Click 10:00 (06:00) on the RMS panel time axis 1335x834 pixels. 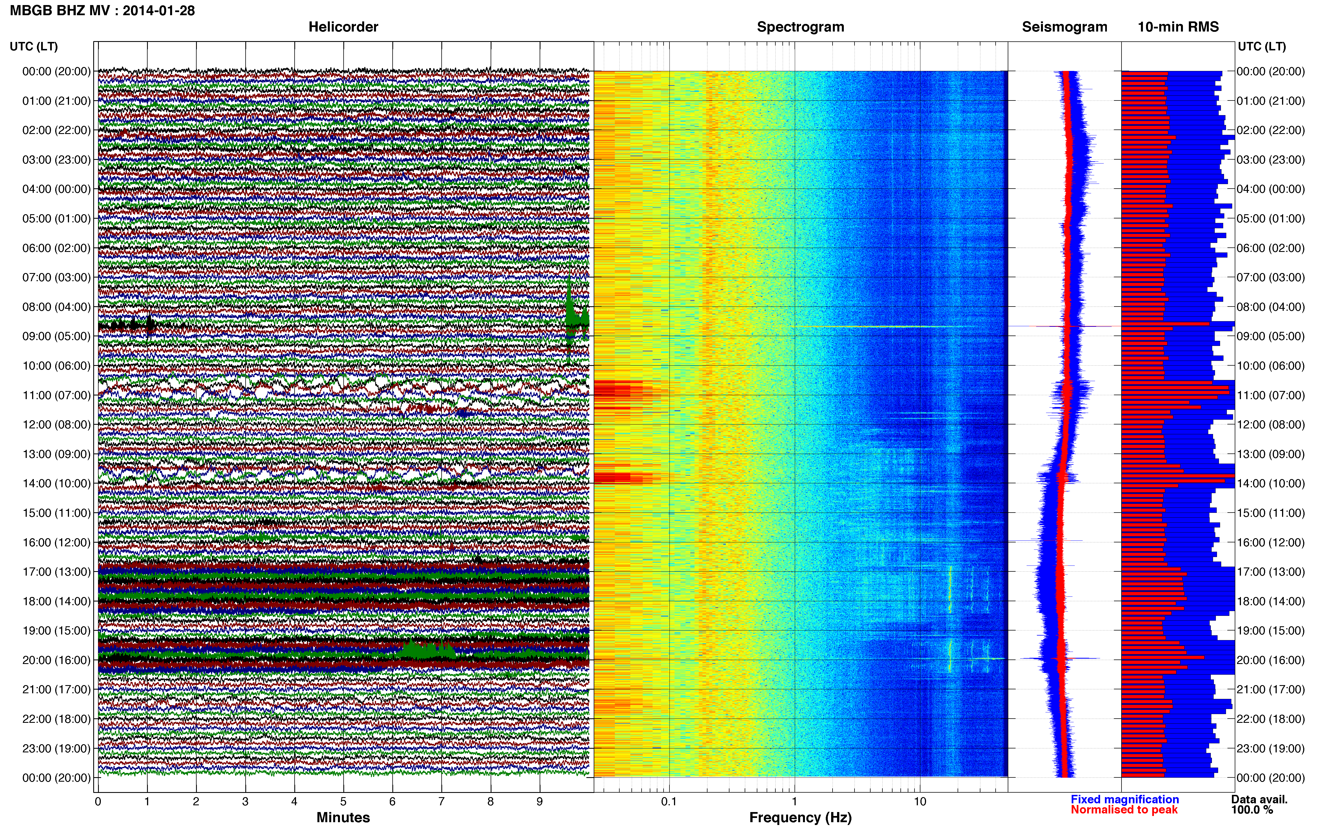pyautogui.click(x=1271, y=366)
